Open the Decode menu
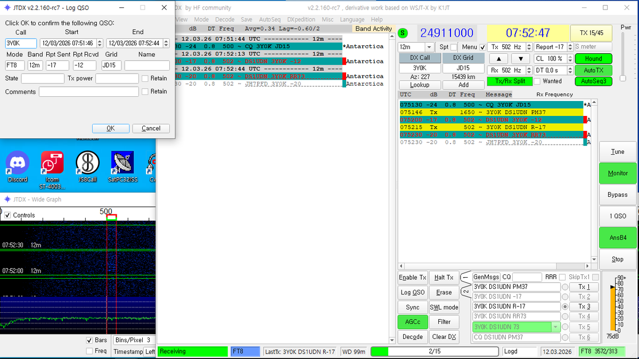This screenshot has height=359, width=639. point(225,20)
